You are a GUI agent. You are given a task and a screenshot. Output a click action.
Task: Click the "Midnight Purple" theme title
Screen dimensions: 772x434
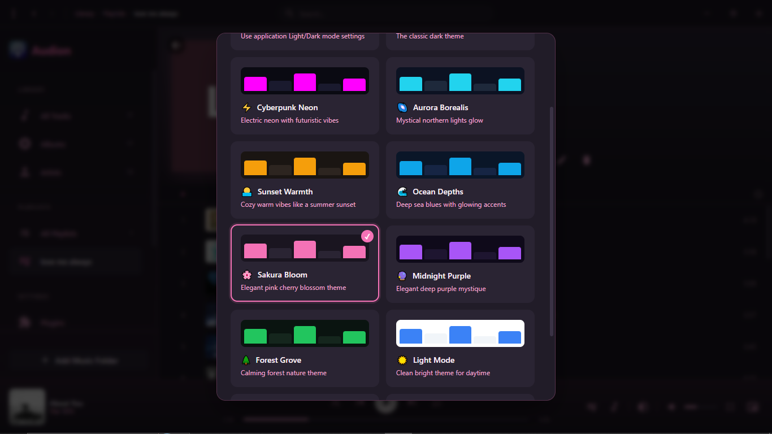[441, 276]
